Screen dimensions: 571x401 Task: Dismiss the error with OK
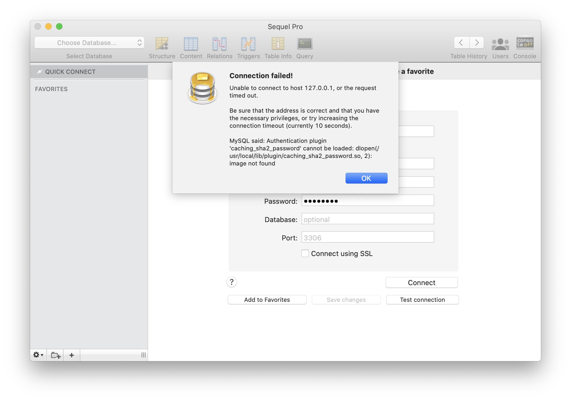pos(366,178)
